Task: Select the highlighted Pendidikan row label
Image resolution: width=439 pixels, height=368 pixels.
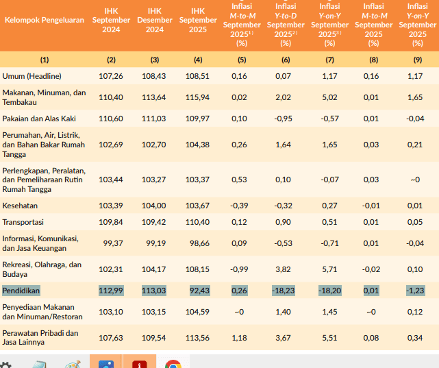Action: pyautogui.click(x=21, y=291)
